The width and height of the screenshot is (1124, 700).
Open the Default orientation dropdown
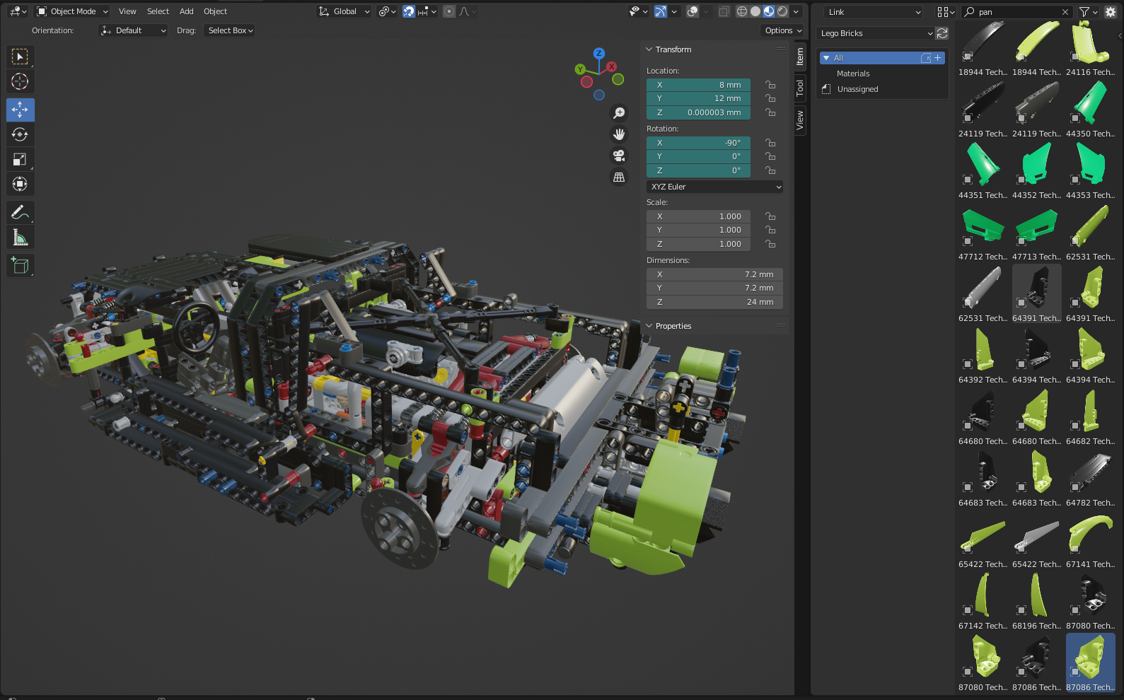coord(133,30)
